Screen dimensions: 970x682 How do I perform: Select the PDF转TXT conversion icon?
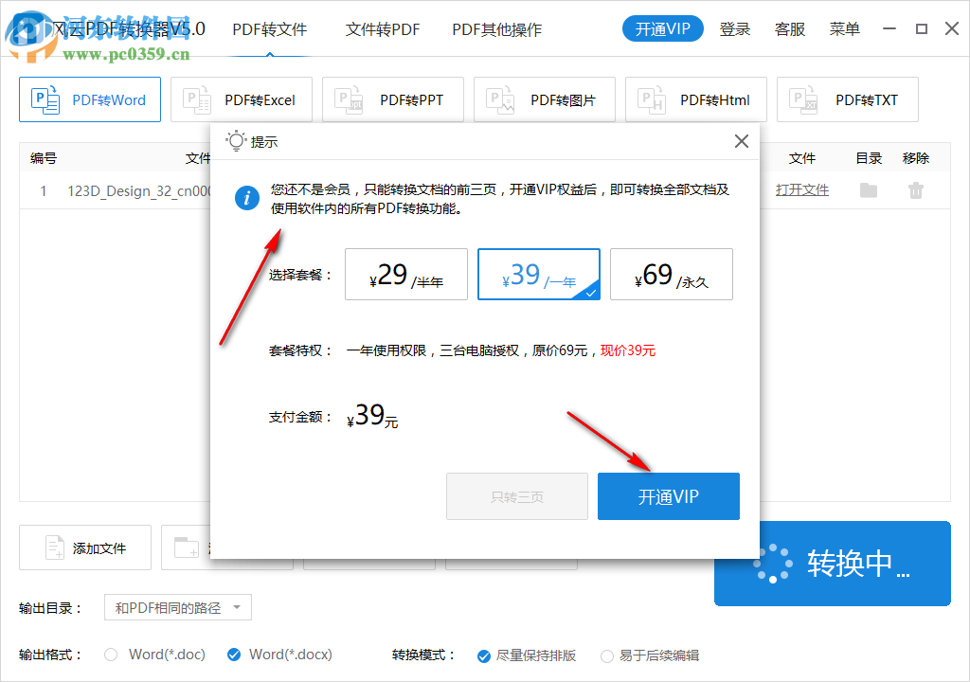tap(800, 99)
